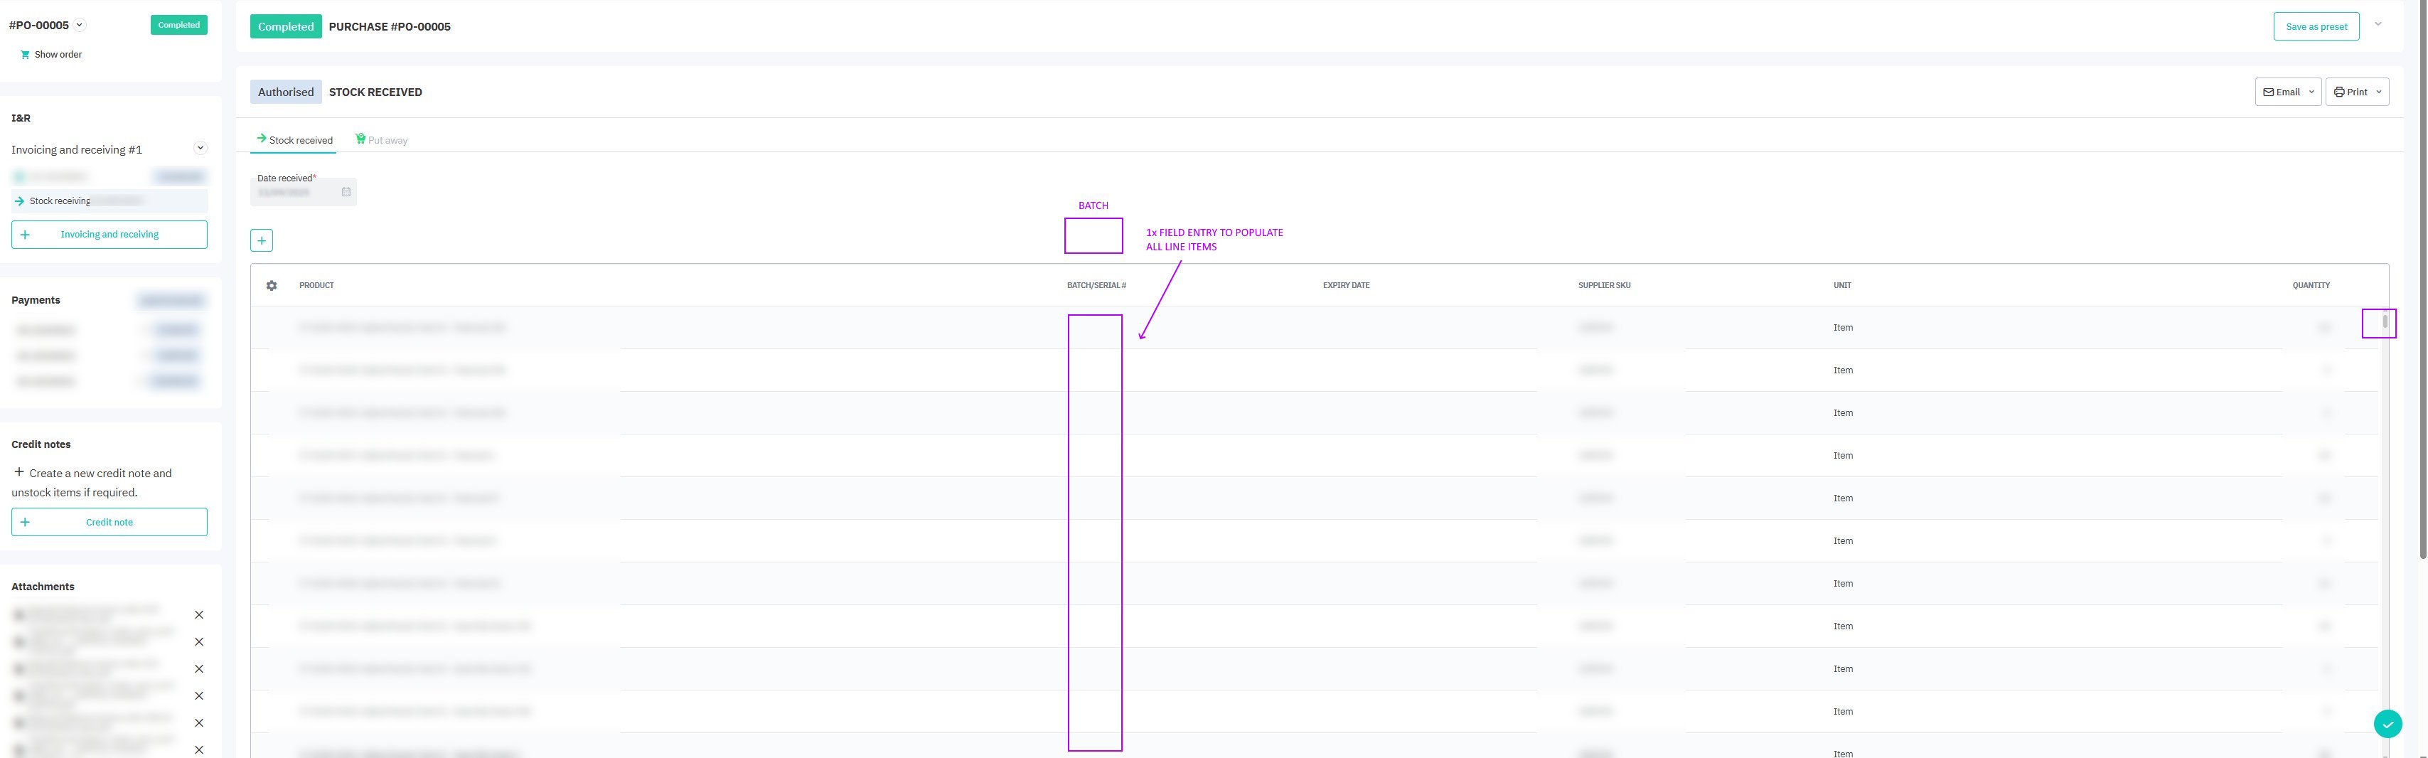Screen dimensions: 2428x758
Task: Open the Email dropdown
Action: (x=2287, y=92)
